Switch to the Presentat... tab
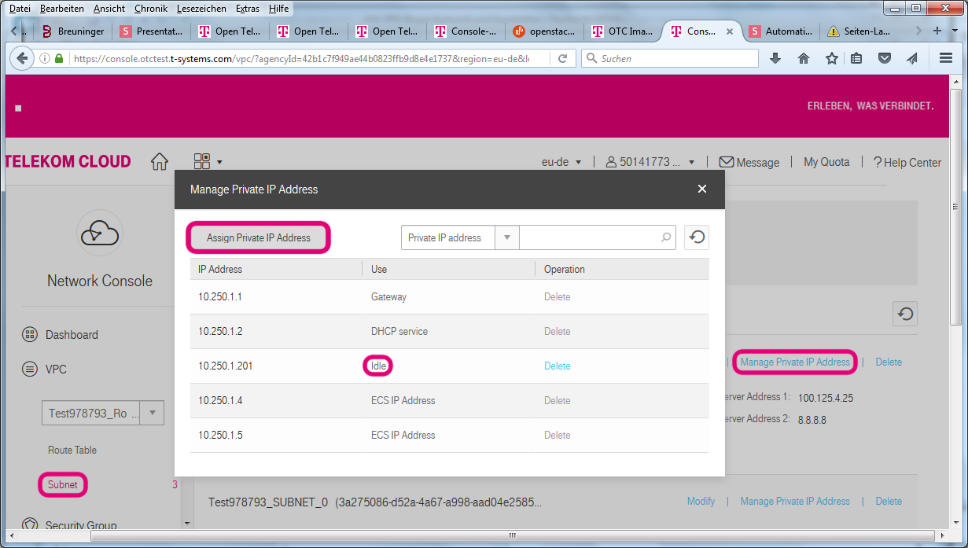 [152, 31]
